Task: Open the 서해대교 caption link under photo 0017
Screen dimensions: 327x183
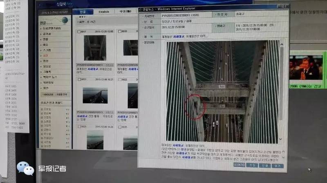Action: pos(93,69)
